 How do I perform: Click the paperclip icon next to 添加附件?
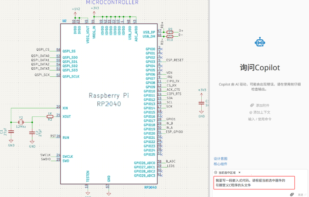[x=252, y=105]
